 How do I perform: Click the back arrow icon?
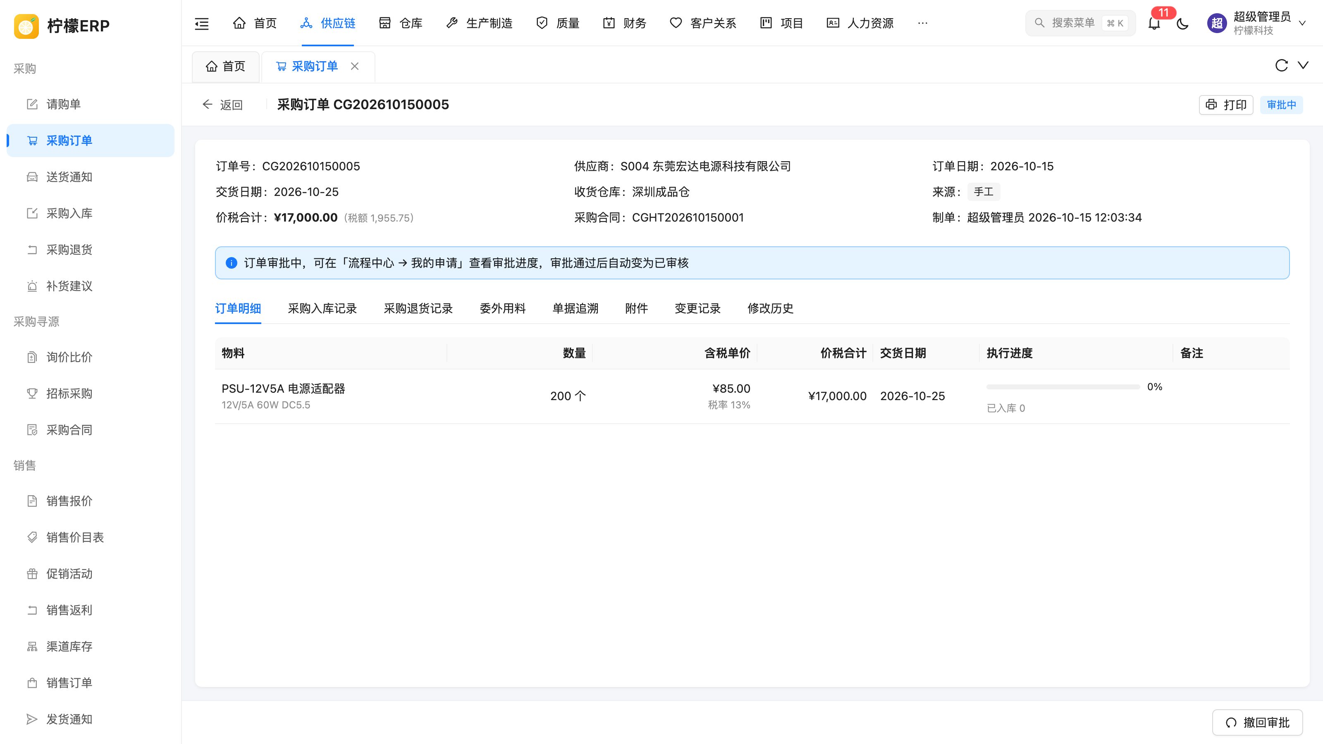point(207,105)
